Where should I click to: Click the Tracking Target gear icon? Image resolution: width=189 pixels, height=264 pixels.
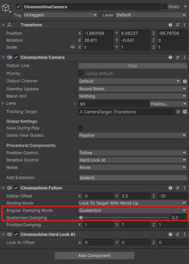coord(185,112)
